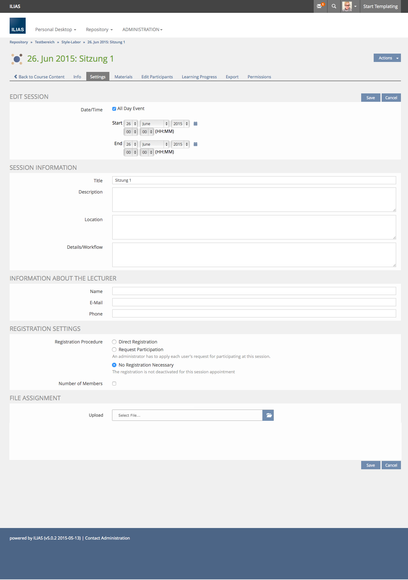Click the ILIAS logo
408x580 pixels.
(18, 26)
